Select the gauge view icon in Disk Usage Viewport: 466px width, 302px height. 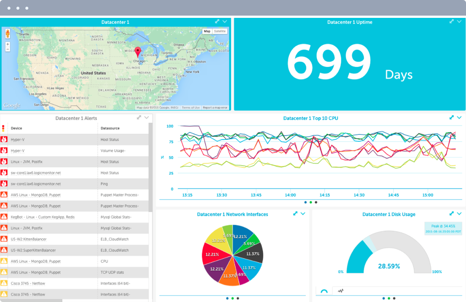tap(324, 291)
